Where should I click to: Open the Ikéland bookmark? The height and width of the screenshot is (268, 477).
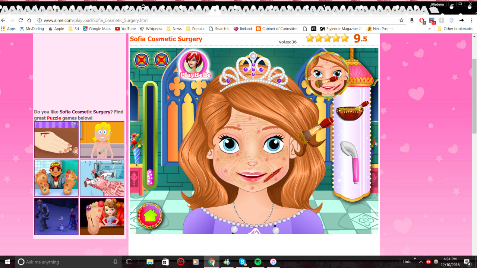pyautogui.click(x=243, y=29)
